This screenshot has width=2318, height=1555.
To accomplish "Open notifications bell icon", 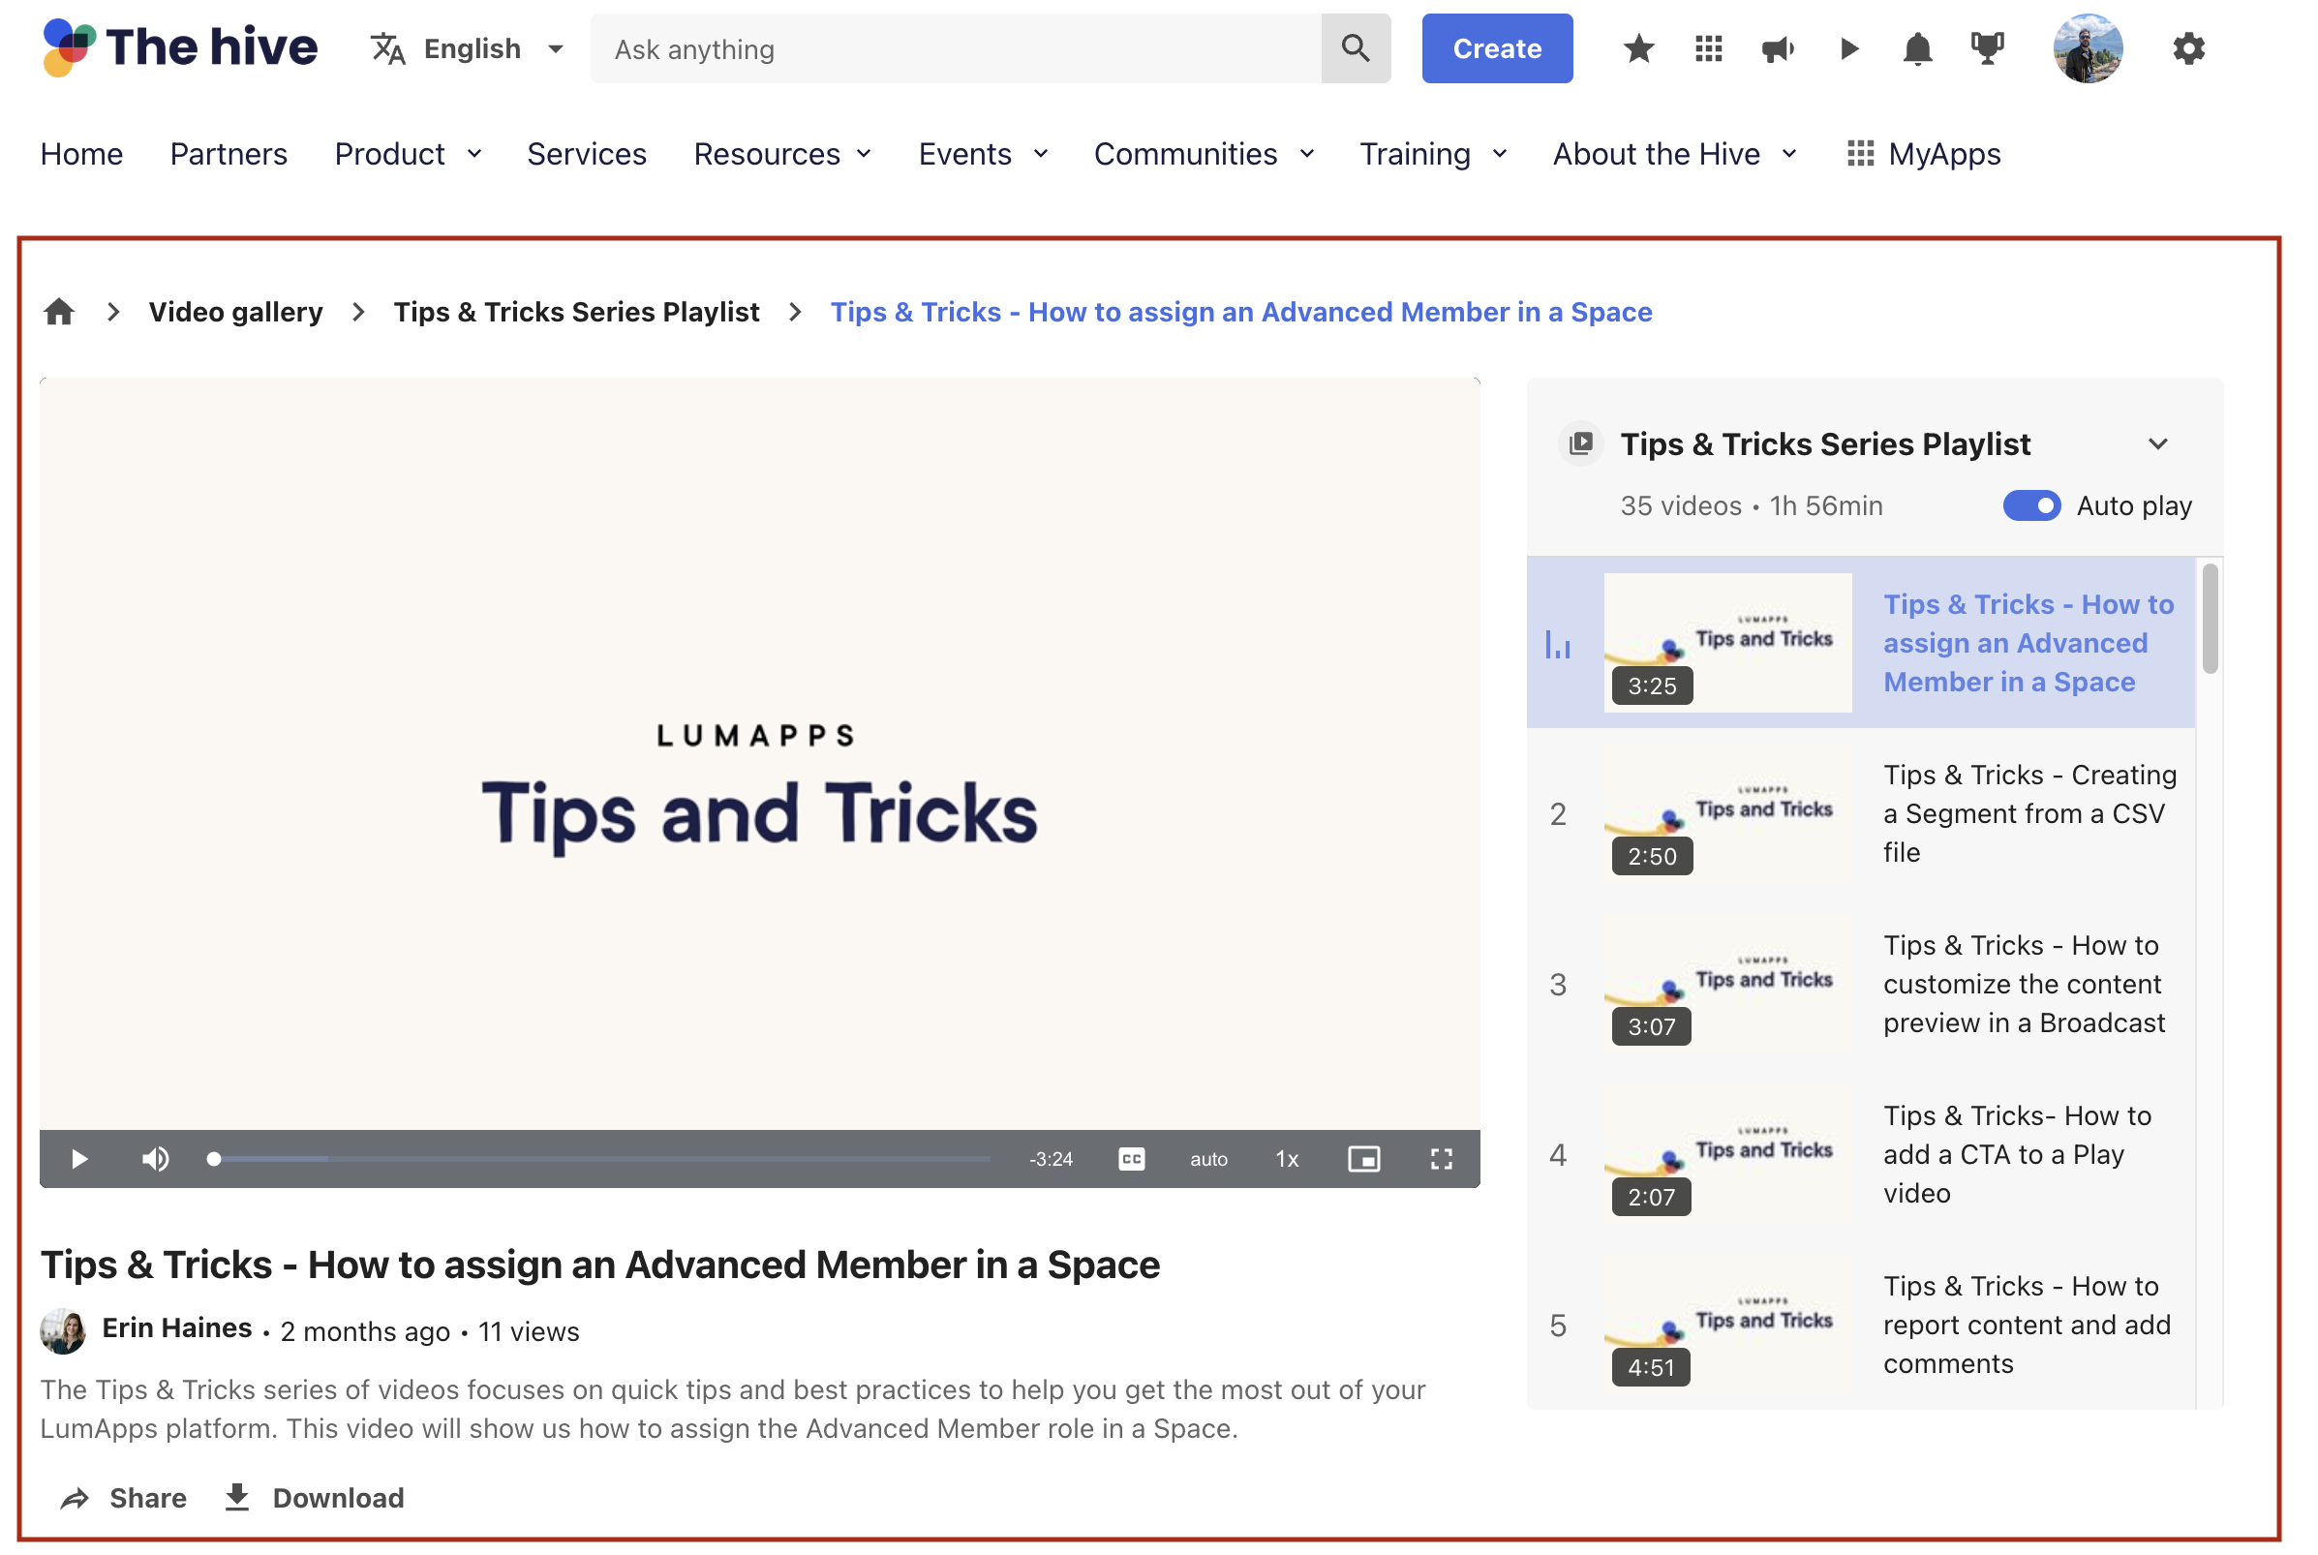I will (1917, 48).
